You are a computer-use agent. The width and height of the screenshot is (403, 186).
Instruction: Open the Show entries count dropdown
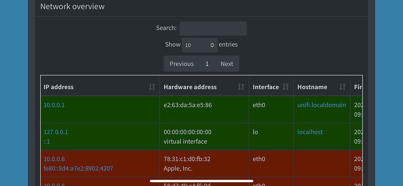pyautogui.click(x=200, y=45)
